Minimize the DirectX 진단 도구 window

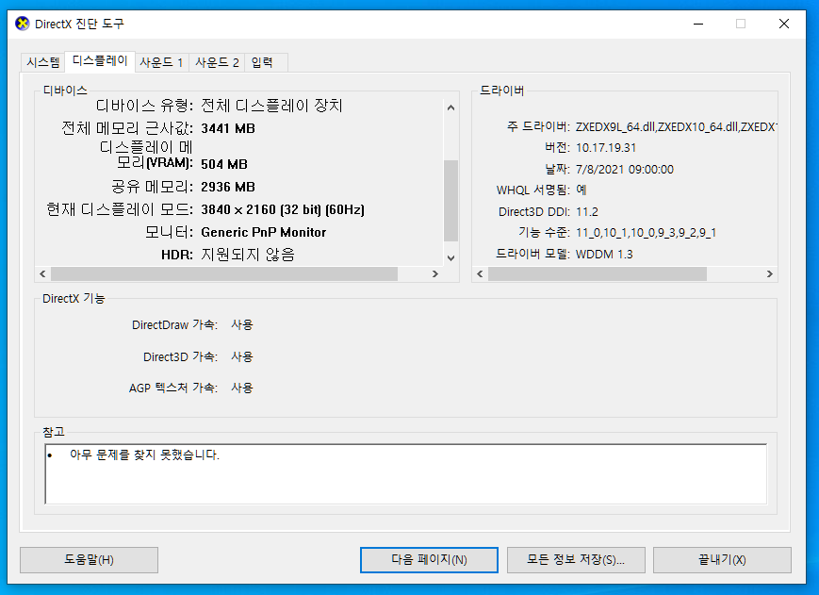click(x=698, y=24)
